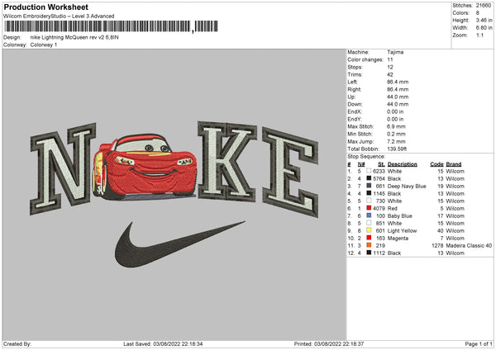
Task: Select the Light Yellow color swatch
Action: point(370,230)
